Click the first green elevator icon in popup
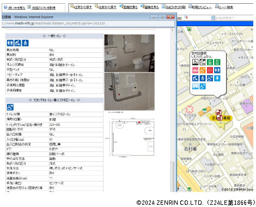256x207 pixels. click(210, 62)
